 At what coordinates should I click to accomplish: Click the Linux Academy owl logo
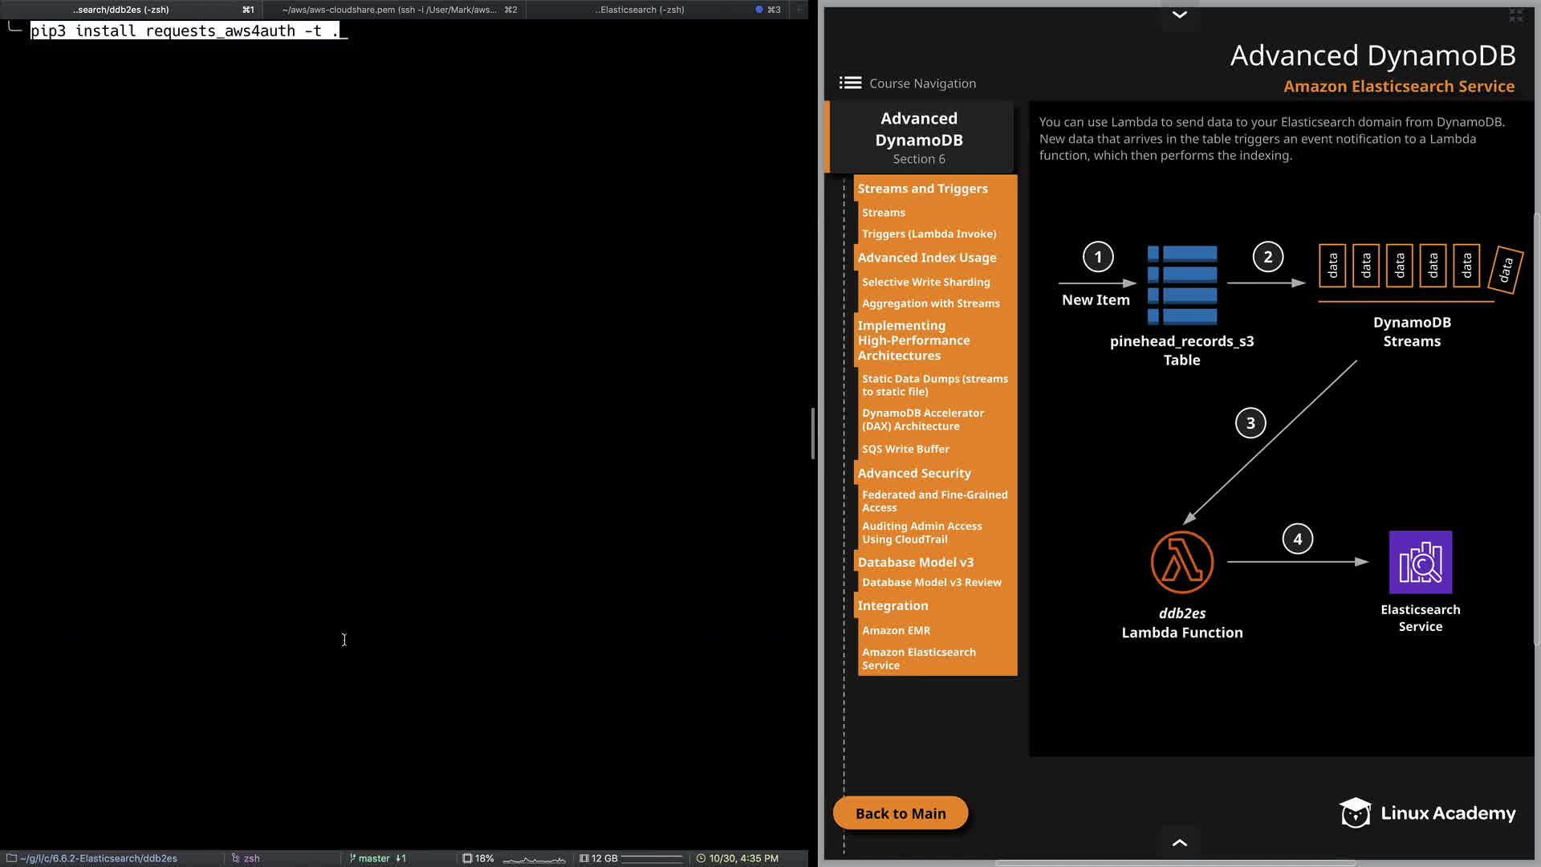[x=1355, y=812]
